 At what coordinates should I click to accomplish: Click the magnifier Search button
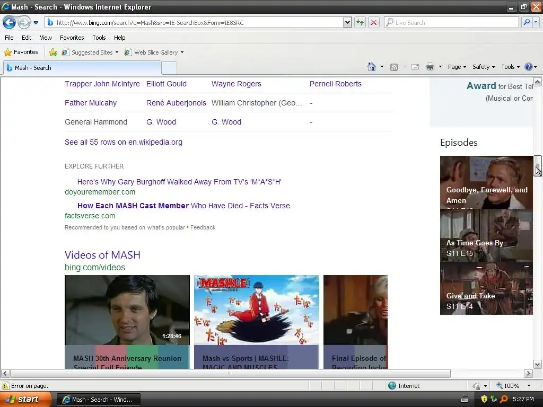click(x=527, y=22)
